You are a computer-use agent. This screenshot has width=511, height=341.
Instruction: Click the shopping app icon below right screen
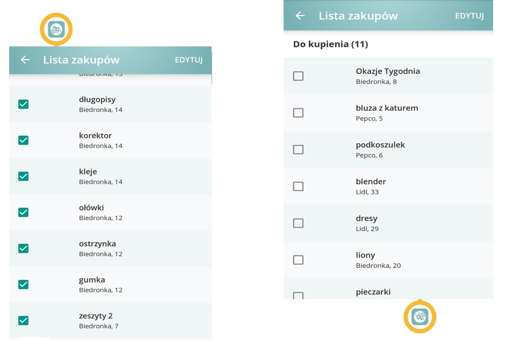coord(420,317)
